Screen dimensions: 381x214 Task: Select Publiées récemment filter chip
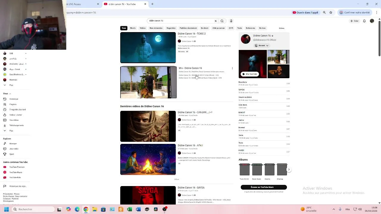(188, 28)
